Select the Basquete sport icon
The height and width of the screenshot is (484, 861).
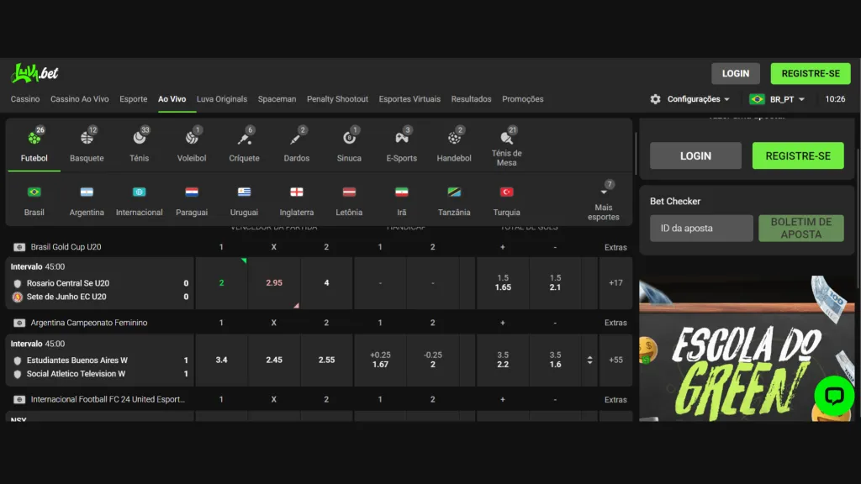pos(87,137)
